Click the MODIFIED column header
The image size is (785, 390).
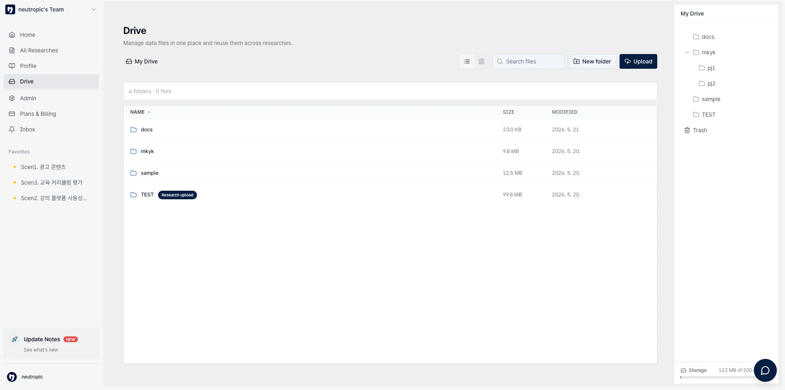pyautogui.click(x=565, y=112)
